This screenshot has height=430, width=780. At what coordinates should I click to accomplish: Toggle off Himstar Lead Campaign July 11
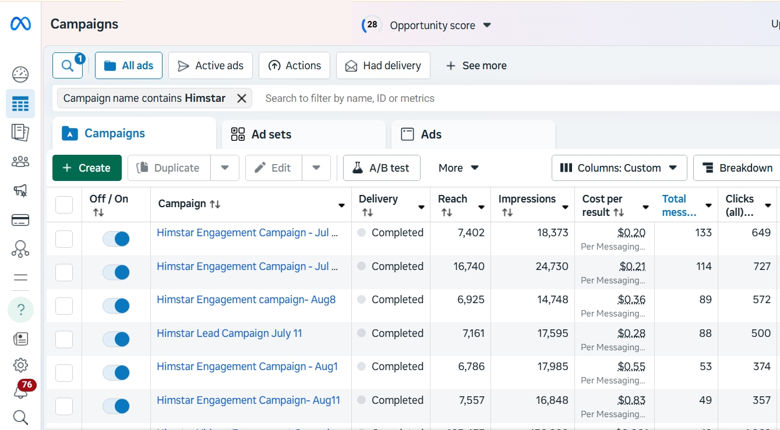point(116,339)
